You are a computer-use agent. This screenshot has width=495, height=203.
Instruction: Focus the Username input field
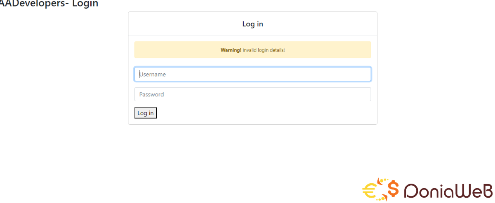[252, 74]
